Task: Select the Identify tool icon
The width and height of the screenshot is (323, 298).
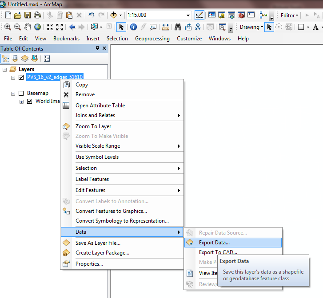Action: coord(133,27)
